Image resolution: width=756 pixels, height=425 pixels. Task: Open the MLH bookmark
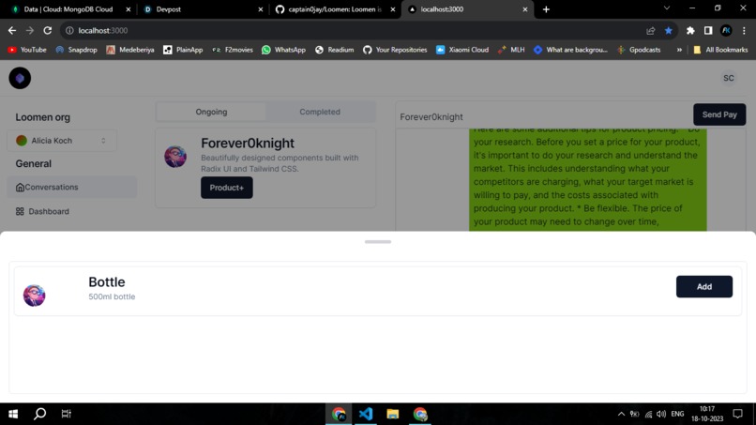pos(511,50)
